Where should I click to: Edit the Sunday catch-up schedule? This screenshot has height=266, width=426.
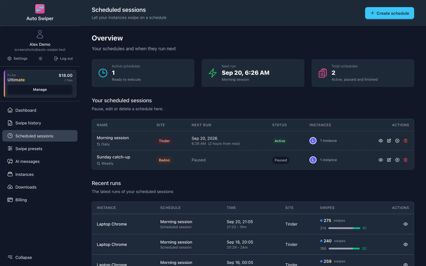coord(389,160)
